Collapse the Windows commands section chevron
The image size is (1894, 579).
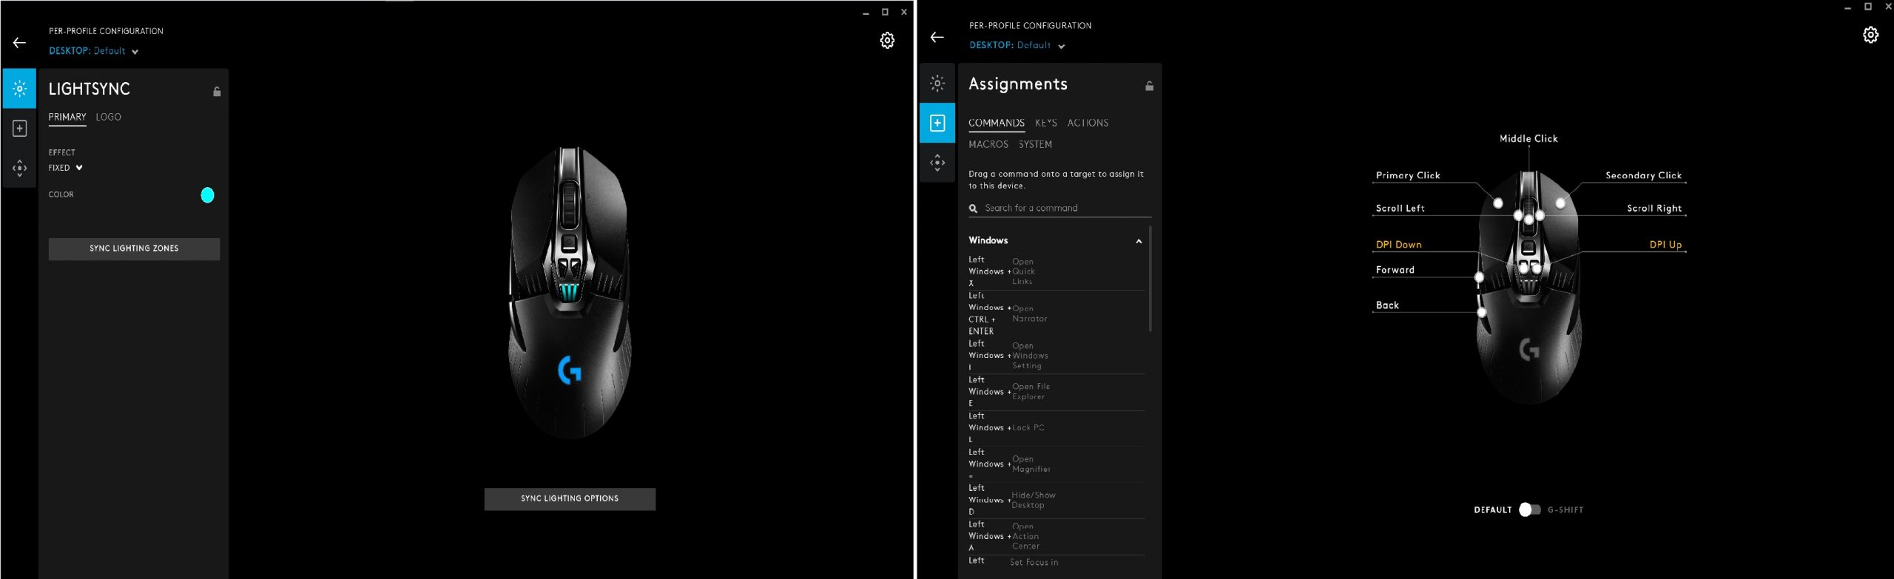tap(1139, 241)
